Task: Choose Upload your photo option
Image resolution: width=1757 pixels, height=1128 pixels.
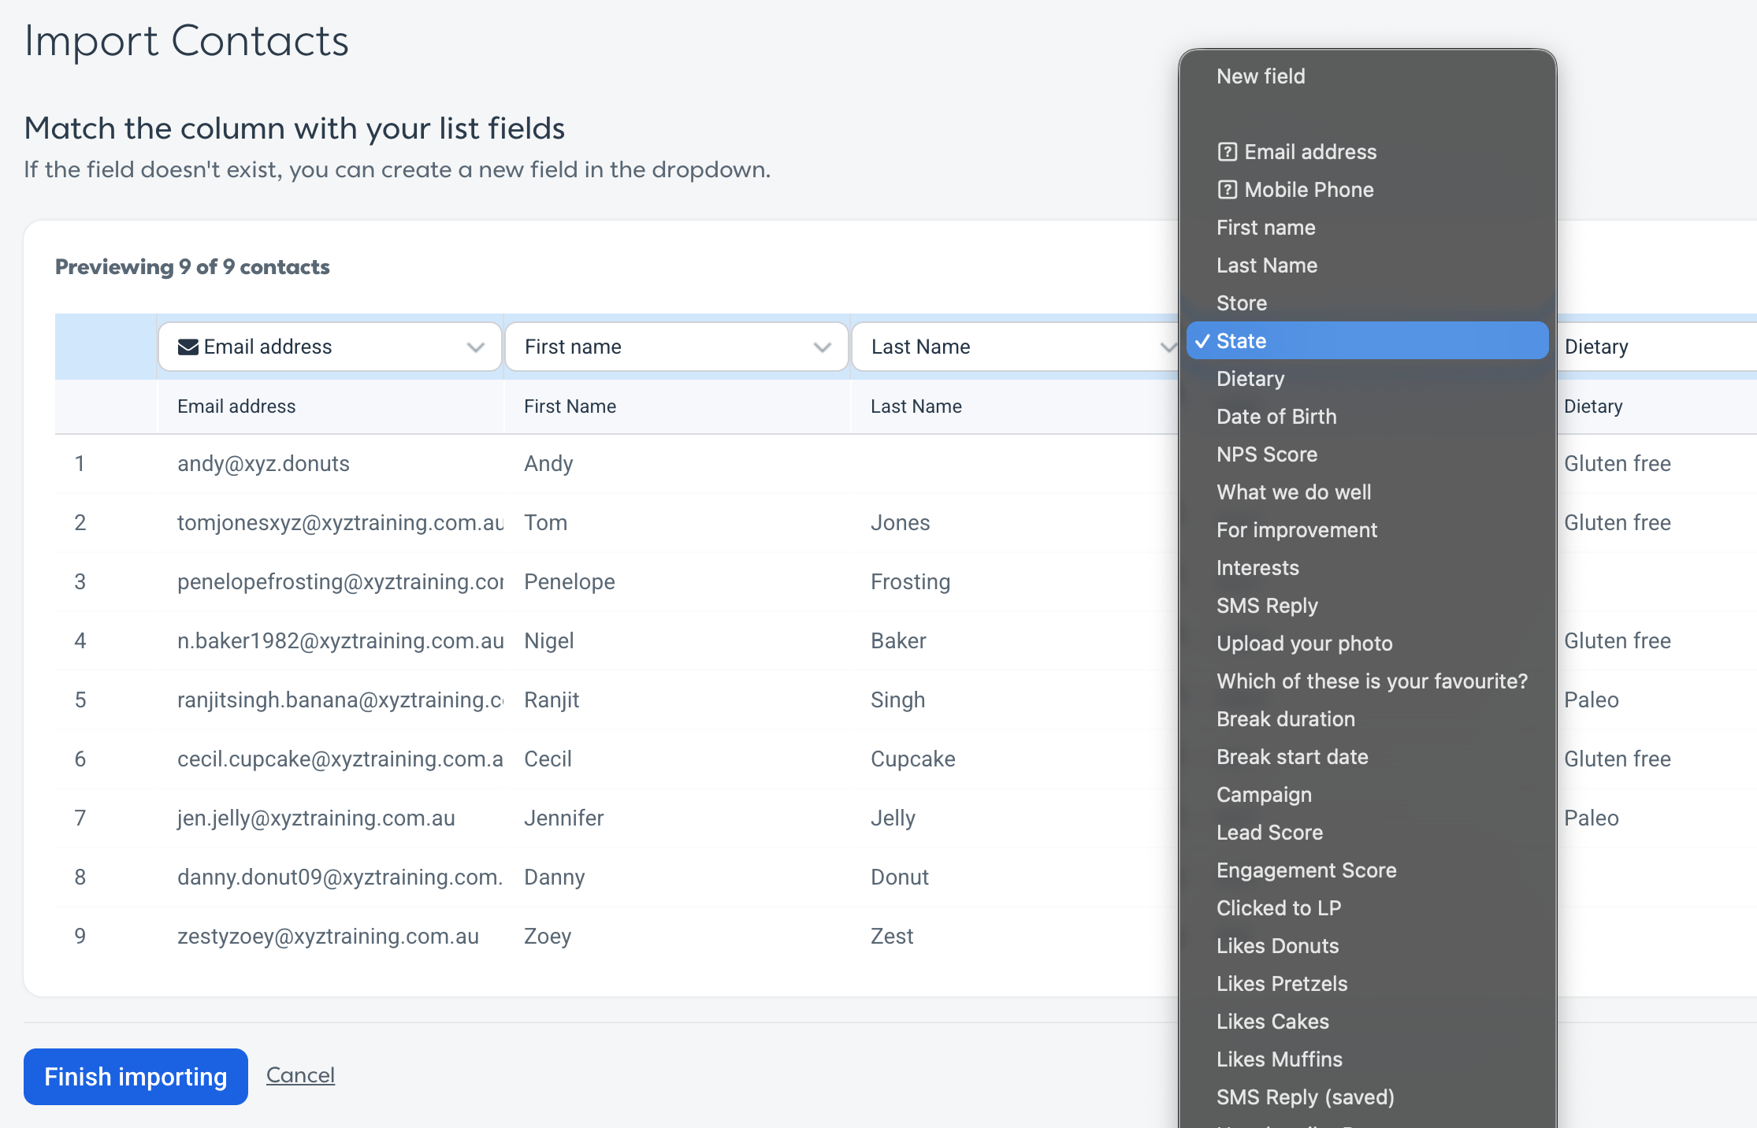Action: 1367,644
